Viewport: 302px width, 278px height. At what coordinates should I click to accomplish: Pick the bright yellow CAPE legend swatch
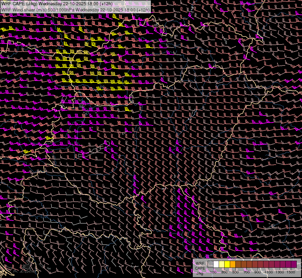pos(227,264)
